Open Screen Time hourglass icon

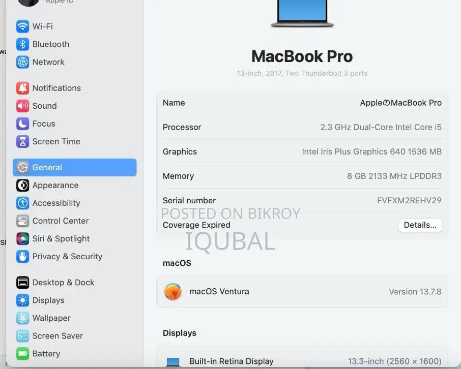tap(22, 142)
